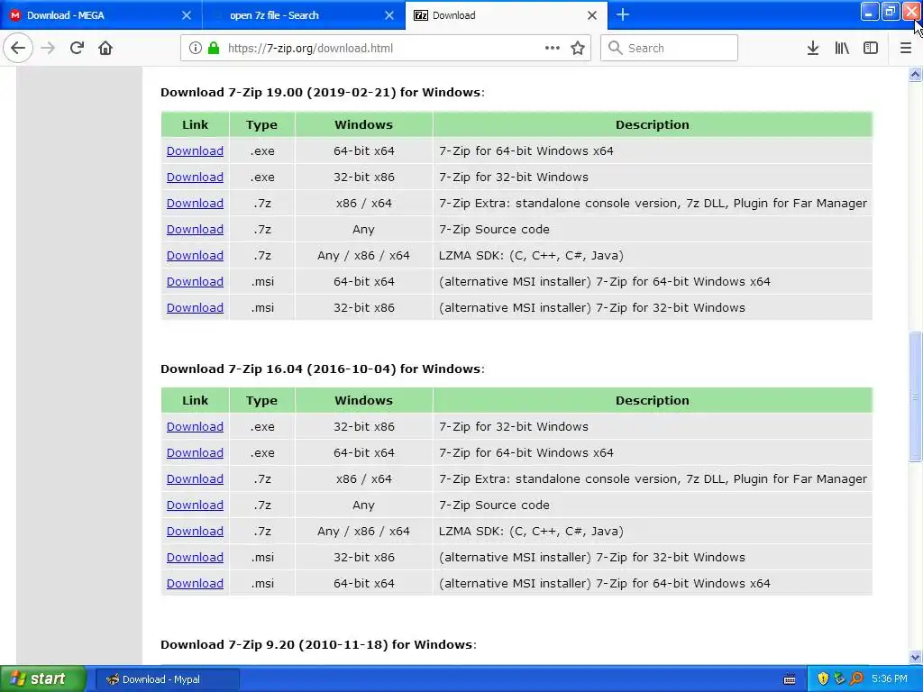Click the 5:36 PM system clock

[x=890, y=679]
